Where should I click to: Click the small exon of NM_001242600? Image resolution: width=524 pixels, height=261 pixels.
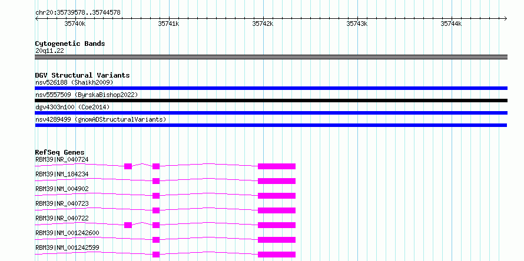pyautogui.click(x=156, y=240)
